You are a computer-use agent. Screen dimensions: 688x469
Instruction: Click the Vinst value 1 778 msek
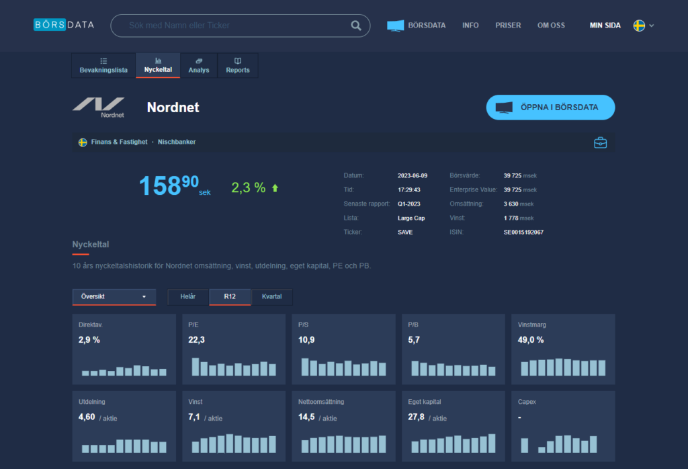click(519, 218)
